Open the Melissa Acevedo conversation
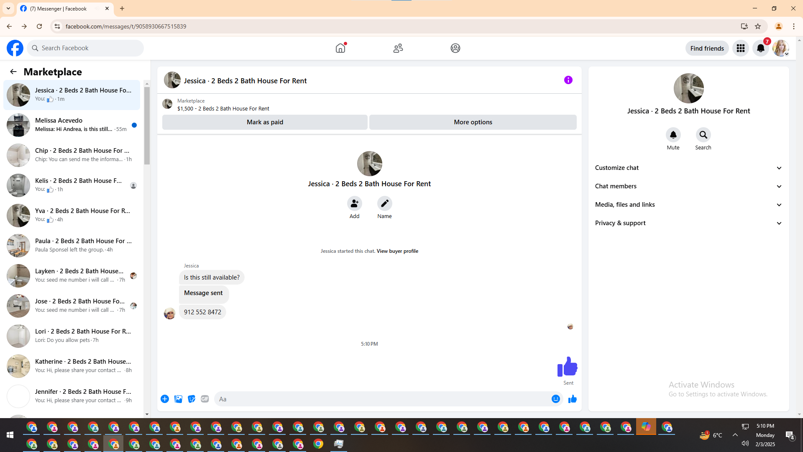This screenshot has height=452, width=803. [x=72, y=125]
